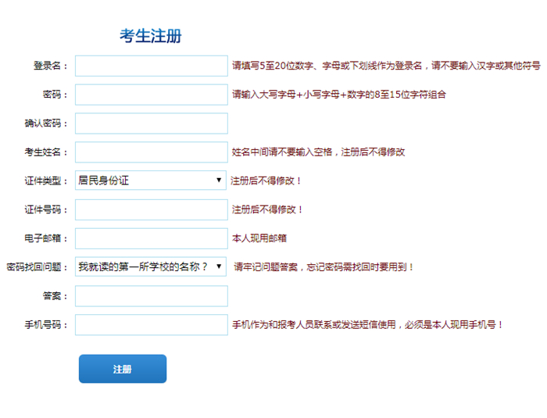Click the 电子邮箱： label

[x=46, y=238]
